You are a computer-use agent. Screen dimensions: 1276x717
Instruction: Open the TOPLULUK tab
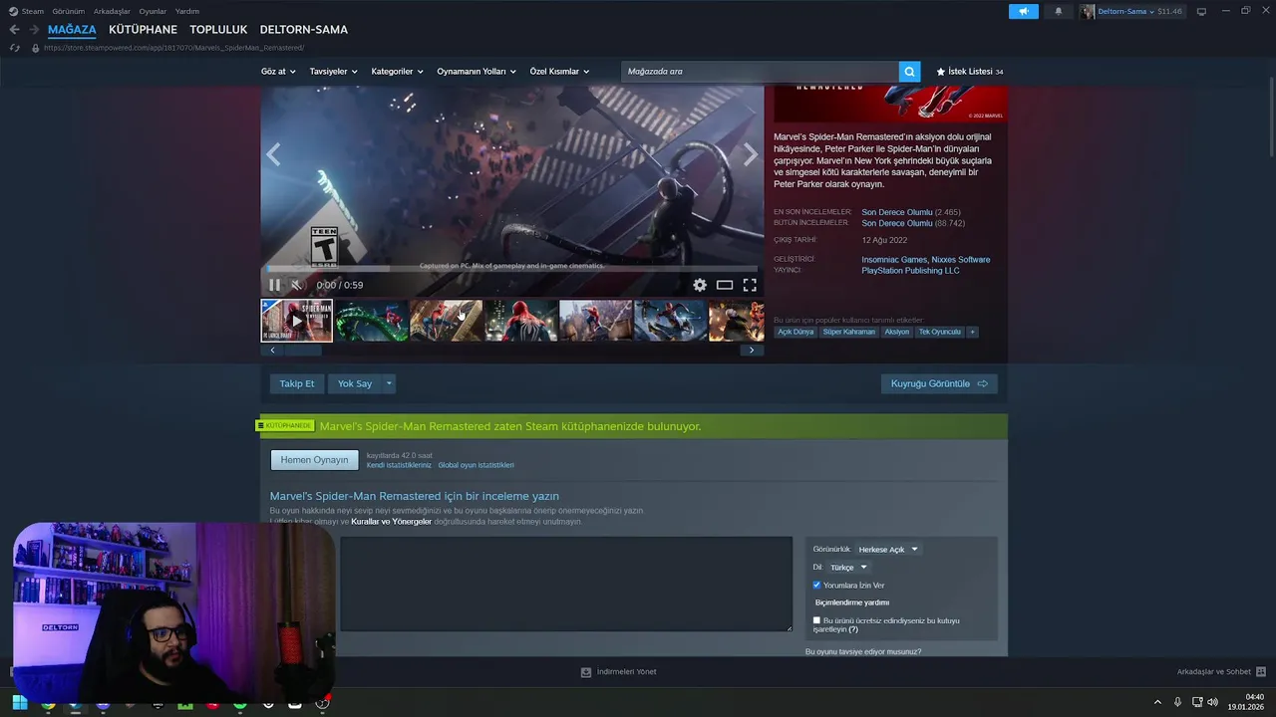click(x=218, y=30)
